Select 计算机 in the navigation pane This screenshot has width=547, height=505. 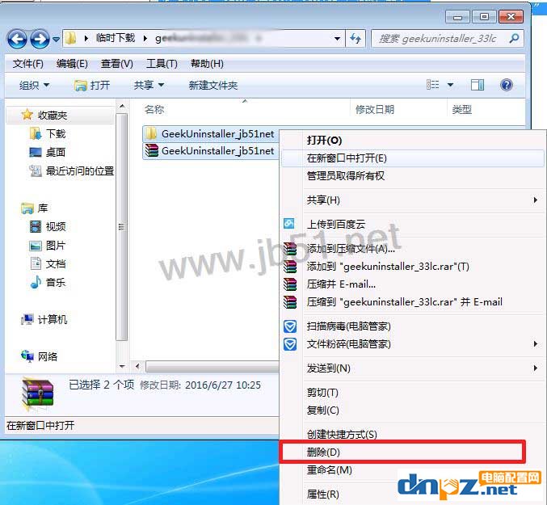53,319
